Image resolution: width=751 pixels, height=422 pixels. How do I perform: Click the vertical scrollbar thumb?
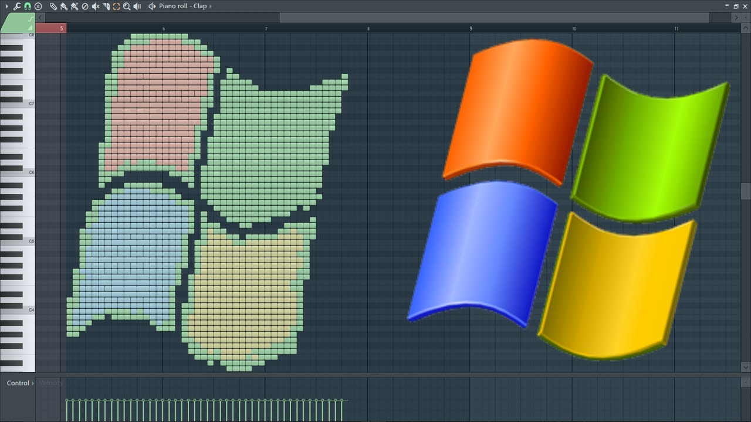pos(746,191)
